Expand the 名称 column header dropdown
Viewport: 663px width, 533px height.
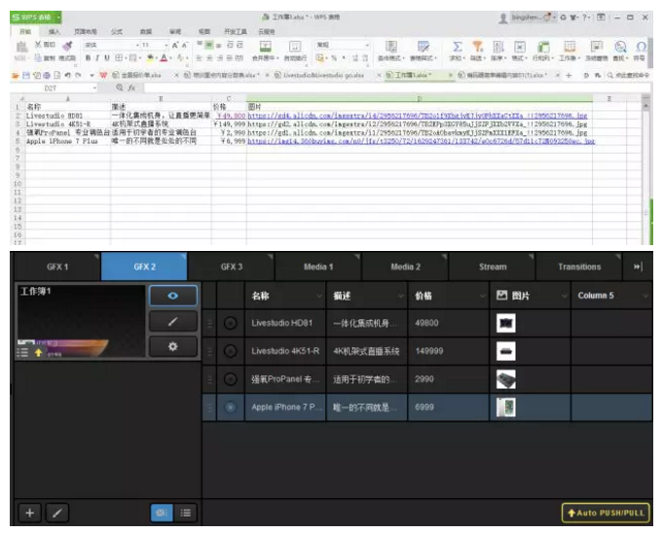coord(319,296)
